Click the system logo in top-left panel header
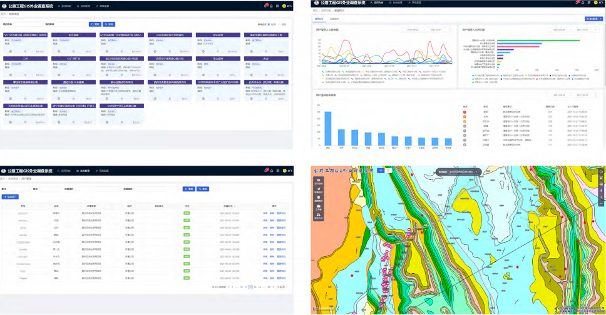The width and height of the screenshot is (606, 315). pyautogui.click(x=4, y=6)
